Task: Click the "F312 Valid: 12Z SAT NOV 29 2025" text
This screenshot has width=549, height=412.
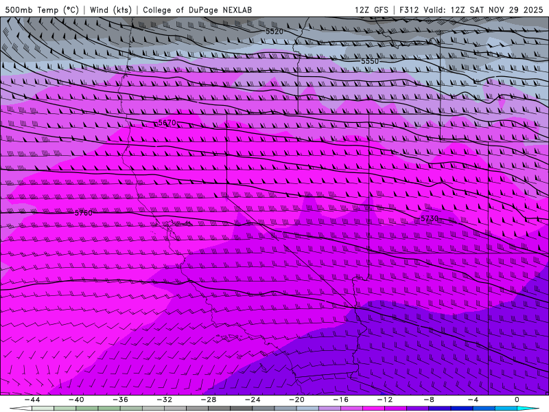Action: point(471,10)
